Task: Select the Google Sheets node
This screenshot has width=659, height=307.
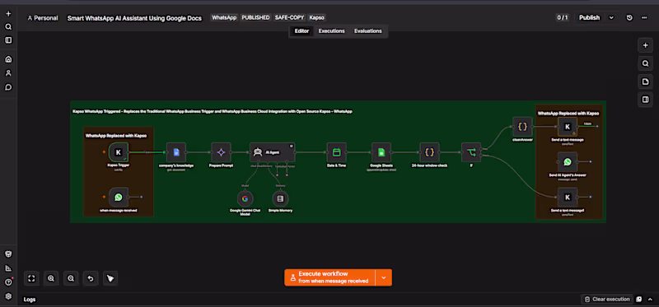Action: point(381,152)
